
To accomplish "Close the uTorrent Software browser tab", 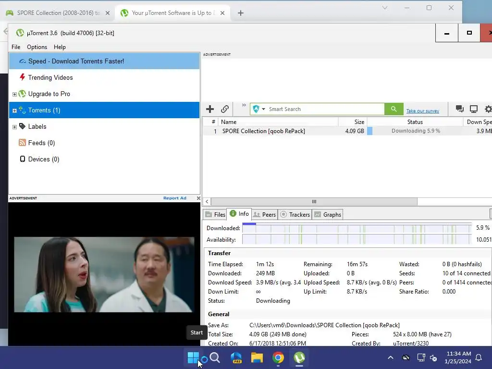I will [x=222, y=13].
